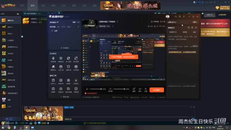Add a new scene with plus icon

pyautogui.click(x=78, y=27)
